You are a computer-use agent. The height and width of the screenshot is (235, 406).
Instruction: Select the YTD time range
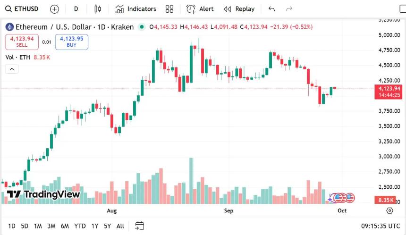click(x=80, y=226)
